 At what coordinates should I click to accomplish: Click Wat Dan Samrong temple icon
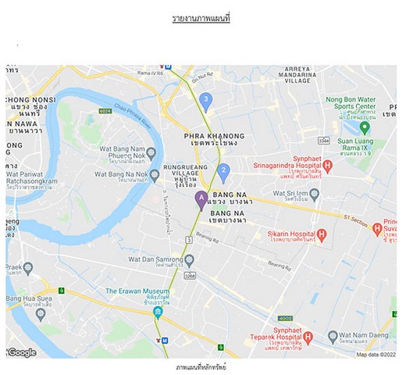point(189,260)
